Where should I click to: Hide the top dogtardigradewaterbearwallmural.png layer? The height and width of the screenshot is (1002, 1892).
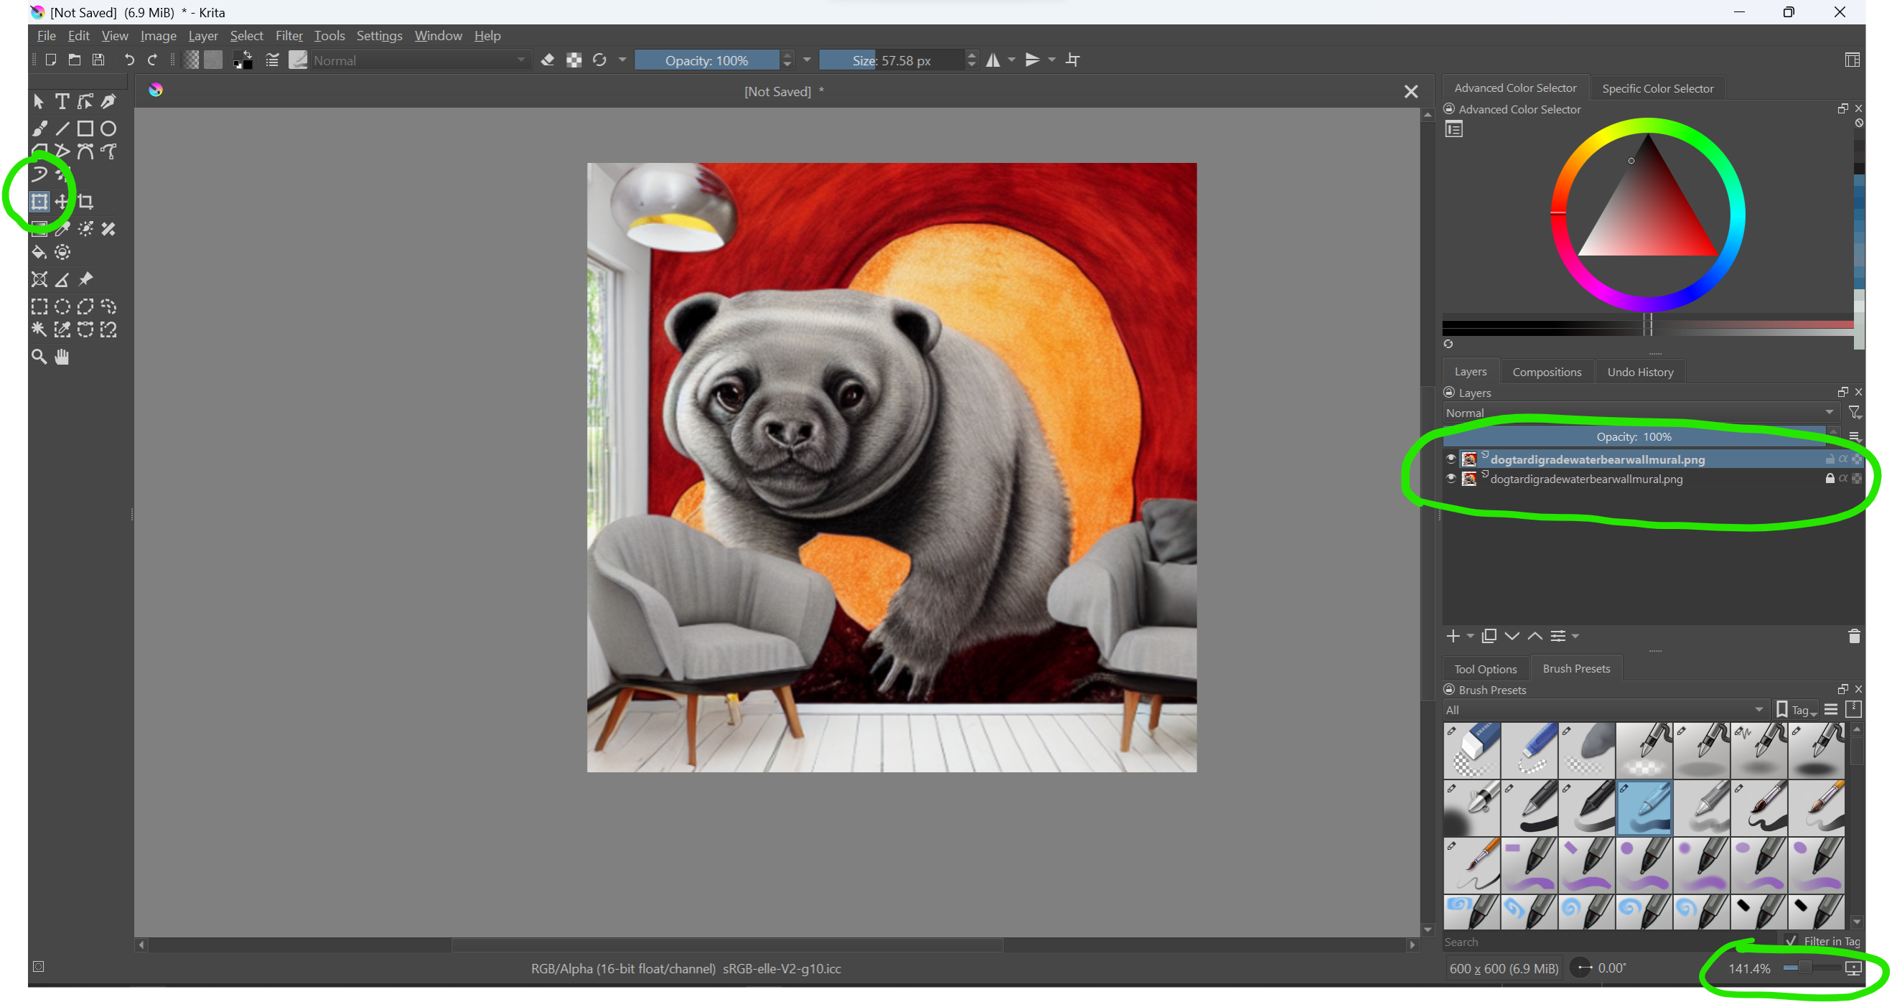coord(1451,459)
